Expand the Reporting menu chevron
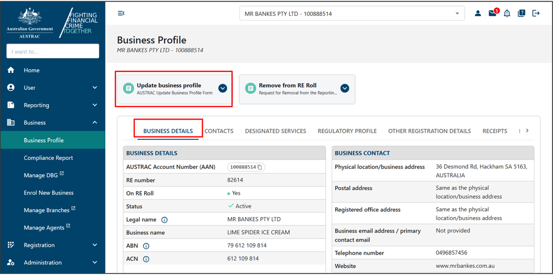The image size is (553, 275). click(94, 105)
